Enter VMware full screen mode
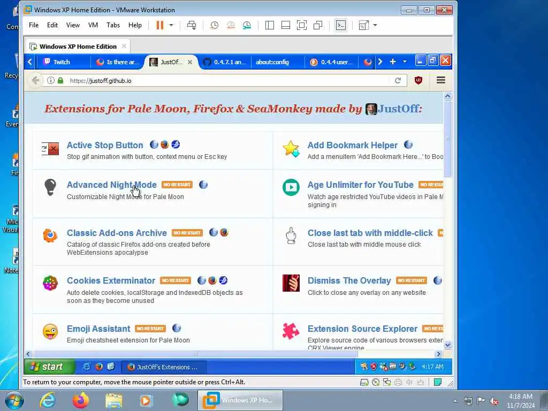 click(x=302, y=25)
